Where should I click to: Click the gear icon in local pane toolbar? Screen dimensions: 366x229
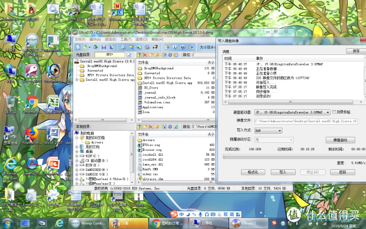[x=170, y=126]
